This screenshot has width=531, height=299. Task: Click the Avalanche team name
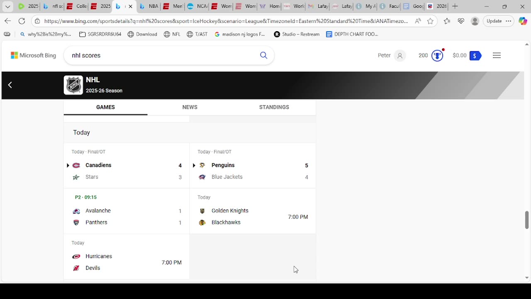tap(98, 211)
